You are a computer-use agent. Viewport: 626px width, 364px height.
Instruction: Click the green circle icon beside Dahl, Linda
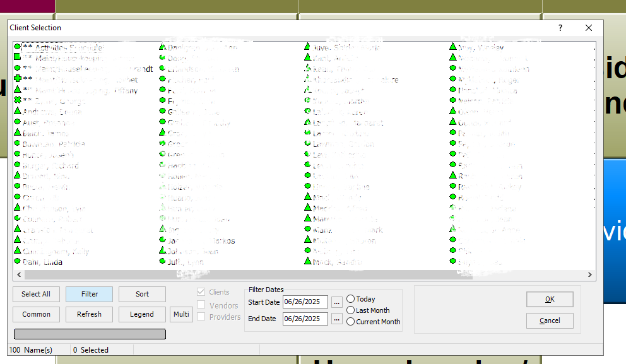(x=17, y=261)
